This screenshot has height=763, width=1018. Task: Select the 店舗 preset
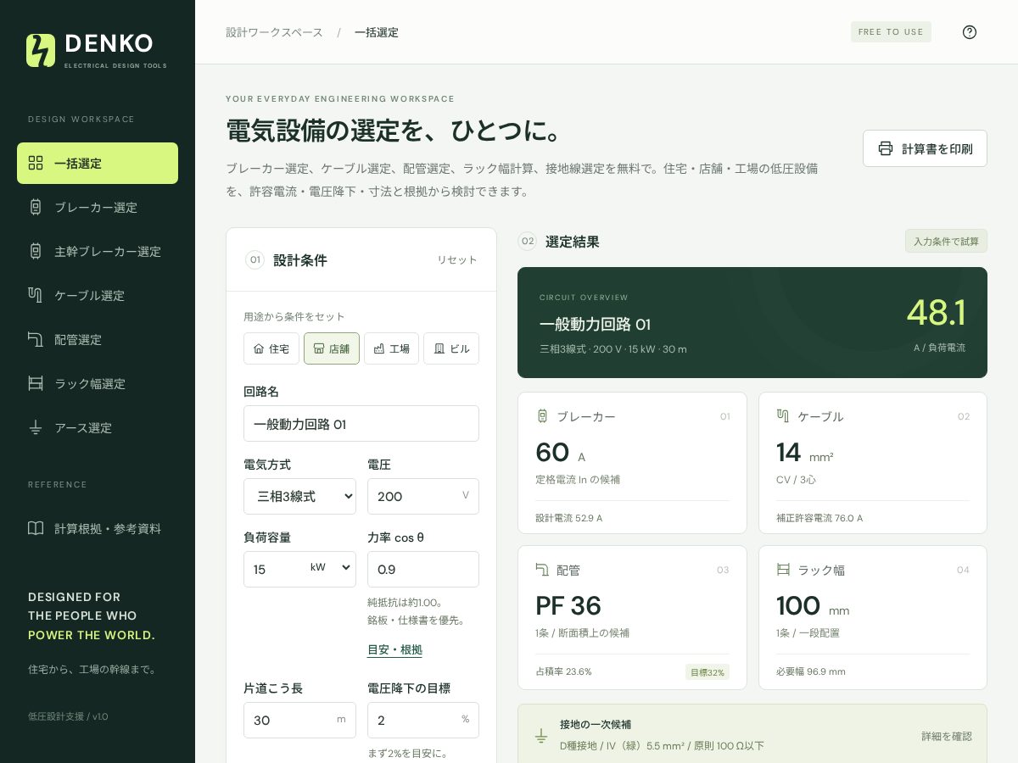(332, 348)
